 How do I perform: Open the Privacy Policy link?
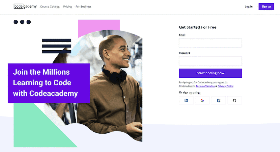[x=225, y=86]
